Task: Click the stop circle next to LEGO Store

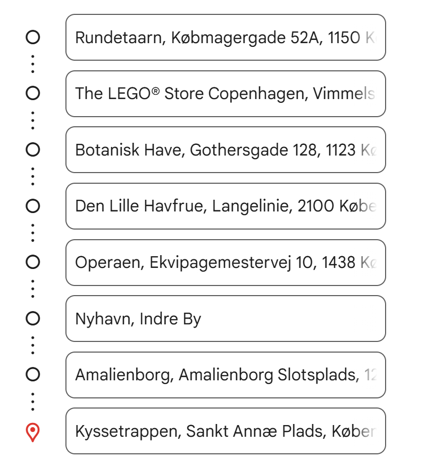Action: tap(33, 94)
